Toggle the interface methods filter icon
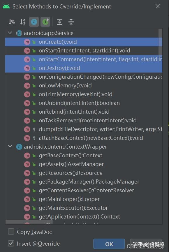169x252 pixels. coord(45,22)
